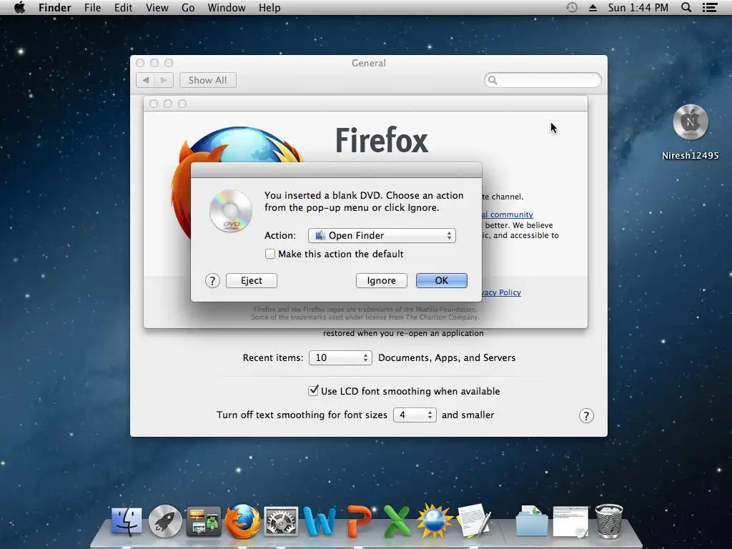Open the Edit menu
This screenshot has width=732, height=549.
pyautogui.click(x=123, y=7)
